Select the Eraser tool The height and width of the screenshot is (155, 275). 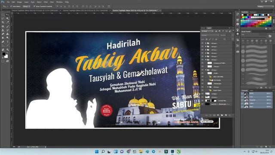coord(3,34)
